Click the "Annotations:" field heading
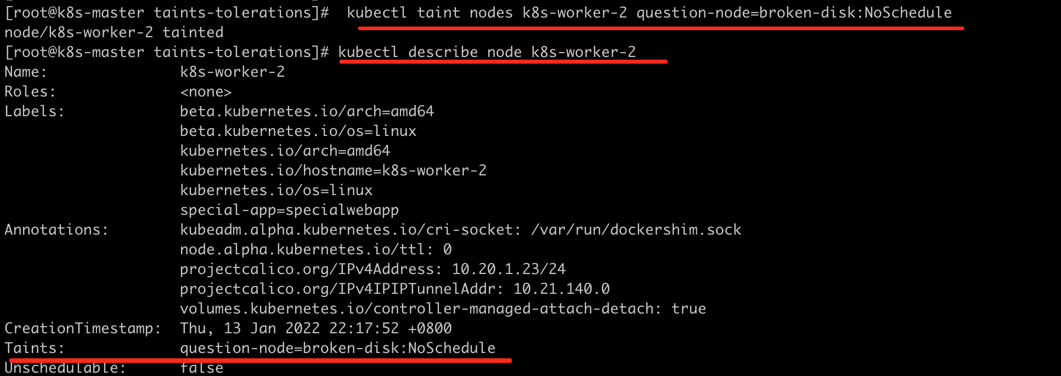The image size is (1061, 376). pyautogui.click(x=57, y=230)
